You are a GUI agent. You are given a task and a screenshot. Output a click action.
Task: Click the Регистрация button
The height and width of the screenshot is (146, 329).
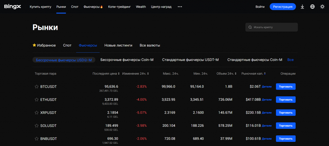point(282,7)
